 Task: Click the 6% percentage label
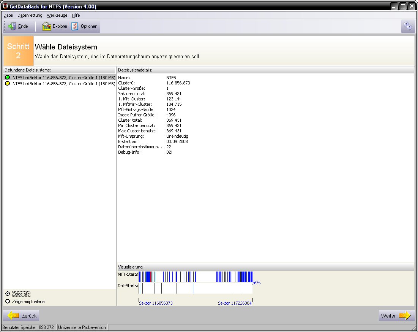click(x=257, y=283)
